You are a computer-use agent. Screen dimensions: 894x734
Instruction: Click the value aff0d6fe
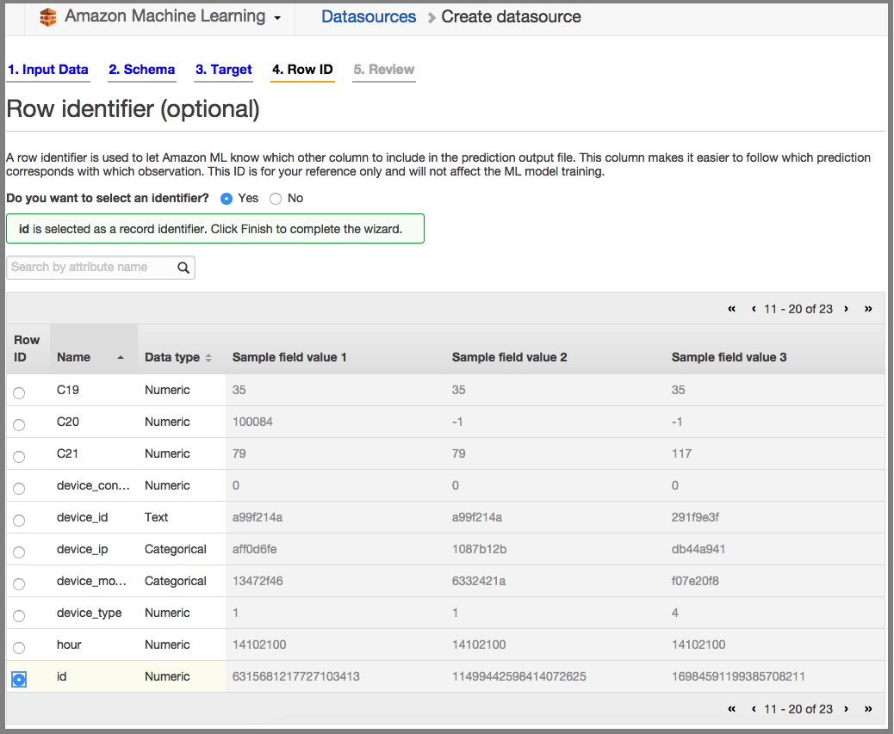tap(254, 550)
